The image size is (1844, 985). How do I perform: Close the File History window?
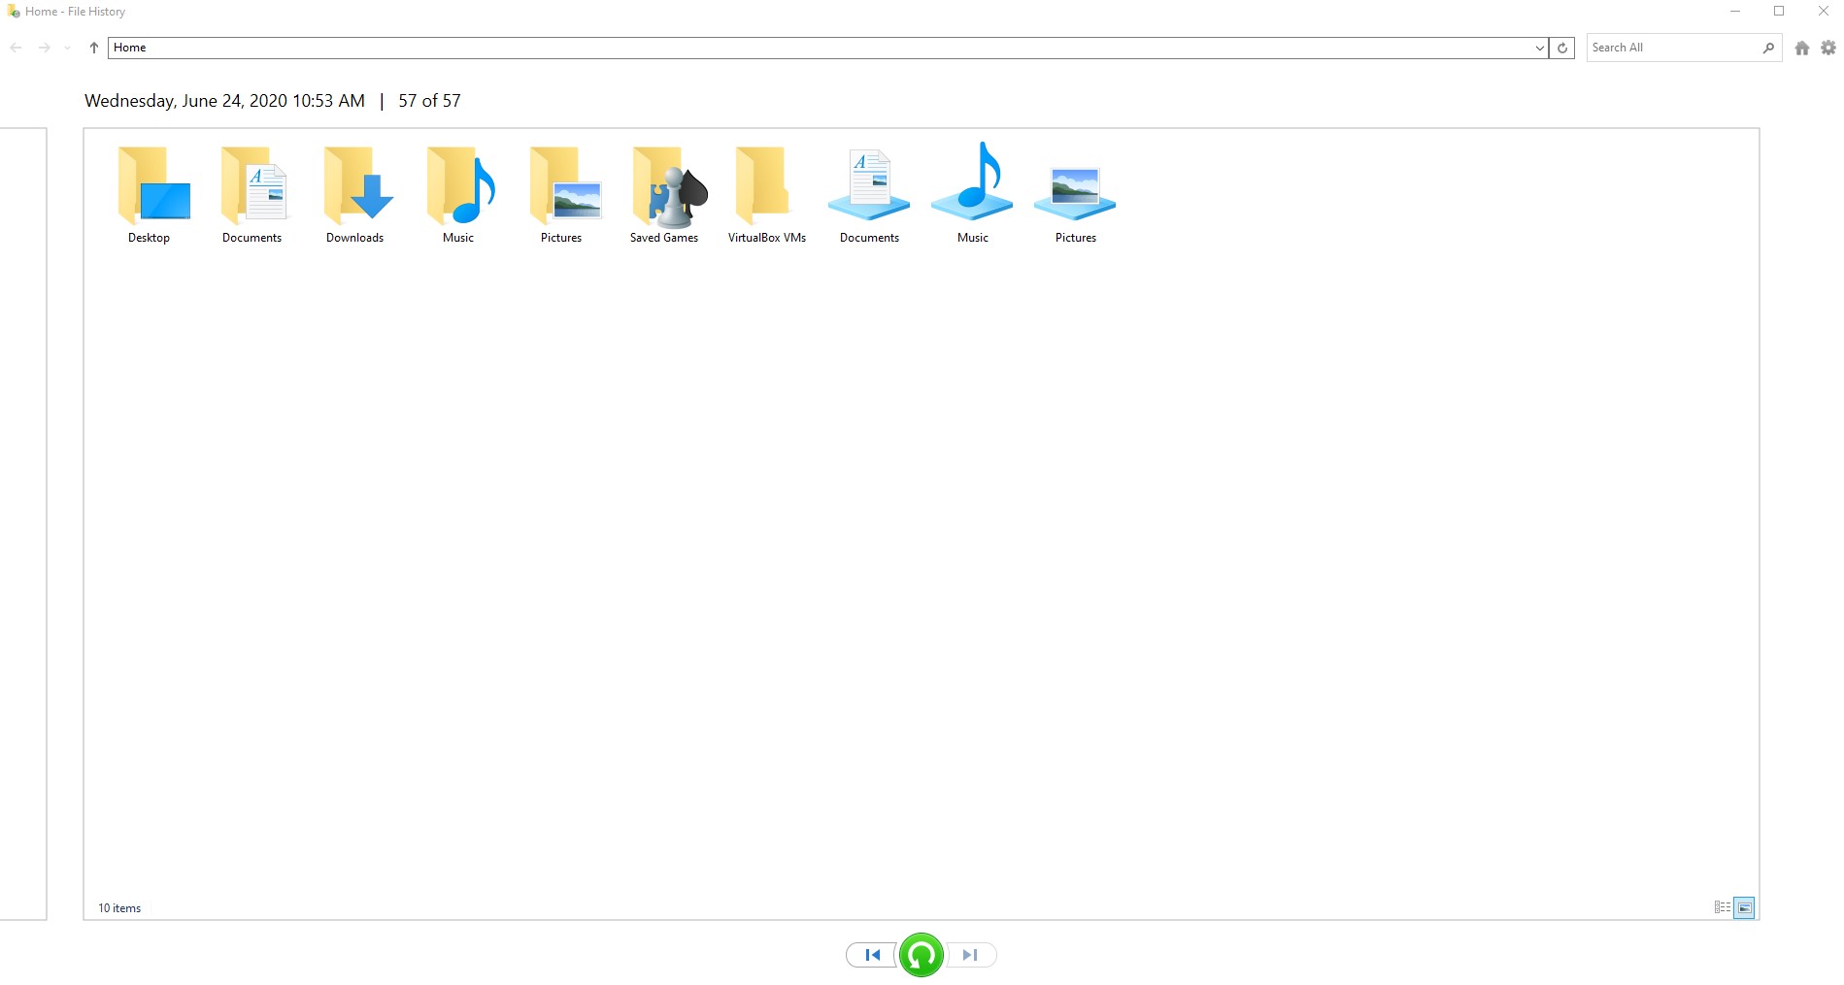tap(1823, 12)
